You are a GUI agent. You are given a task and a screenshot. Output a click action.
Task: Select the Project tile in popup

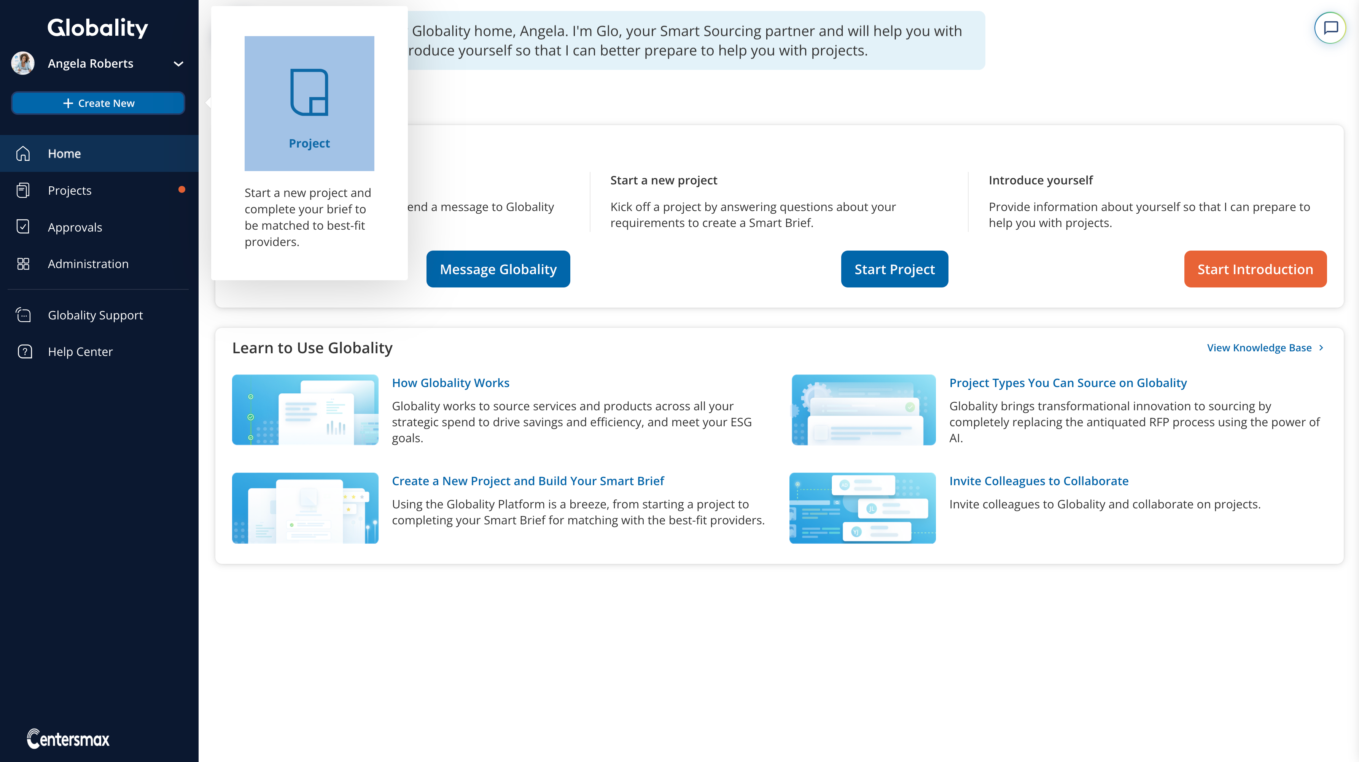309,103
